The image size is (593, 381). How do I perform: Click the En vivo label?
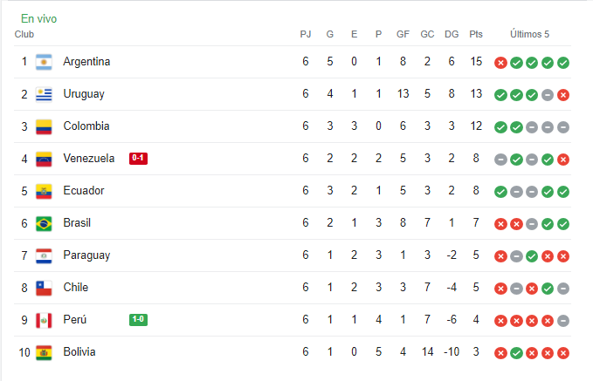39,18
